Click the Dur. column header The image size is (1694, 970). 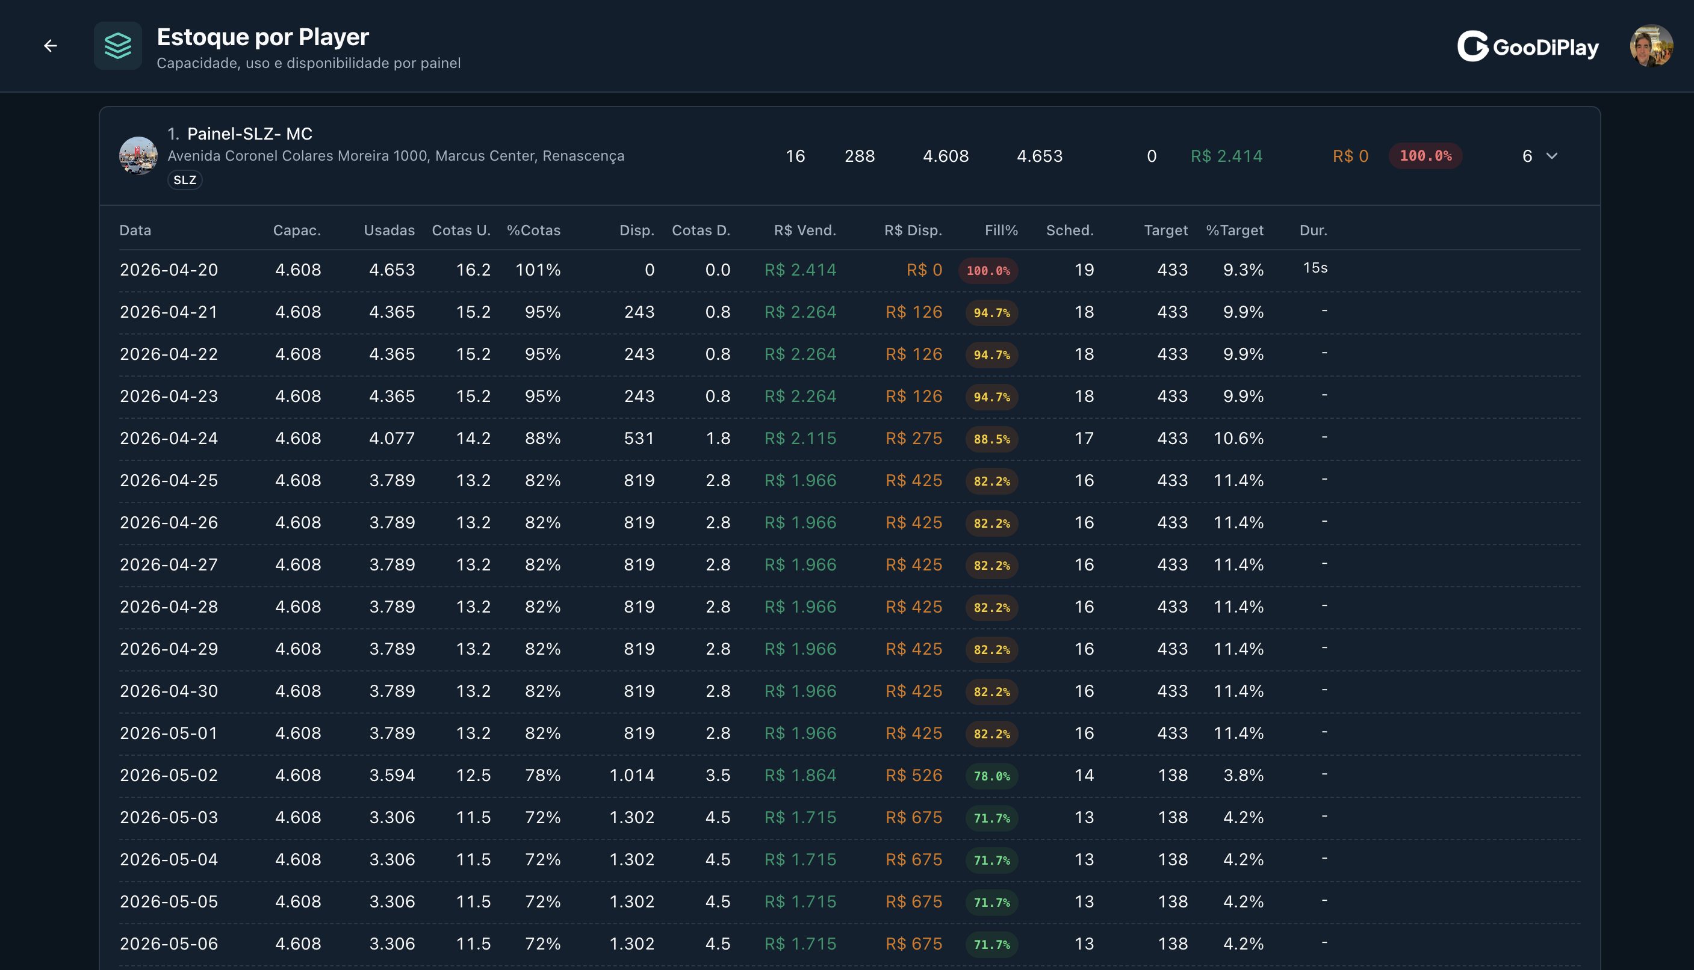click(x=1314, y=230)
